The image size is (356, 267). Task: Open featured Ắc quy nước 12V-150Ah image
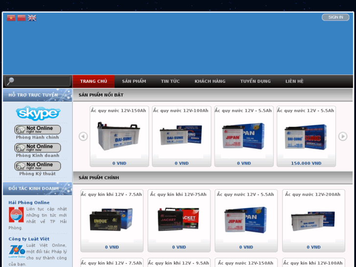(x=118, y=136)
